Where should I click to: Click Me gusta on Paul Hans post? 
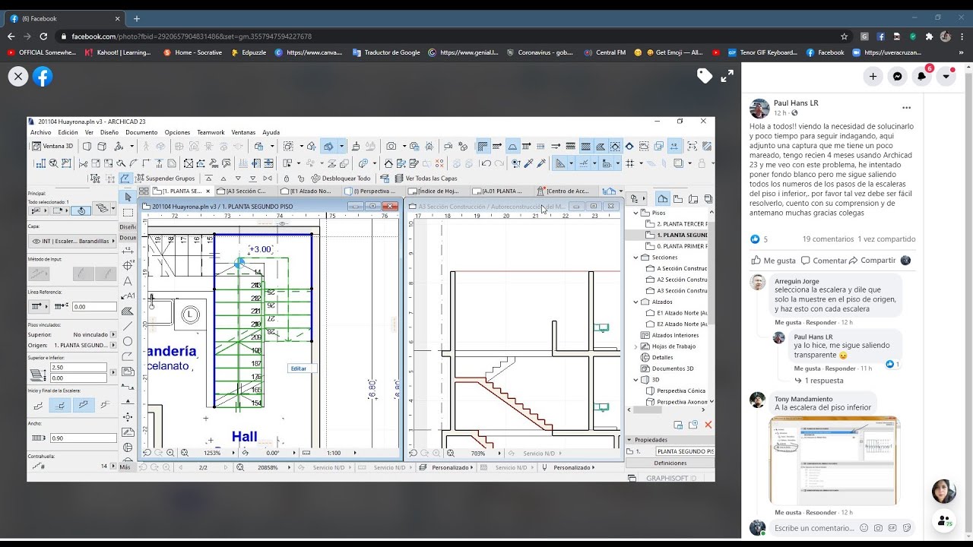773,261
